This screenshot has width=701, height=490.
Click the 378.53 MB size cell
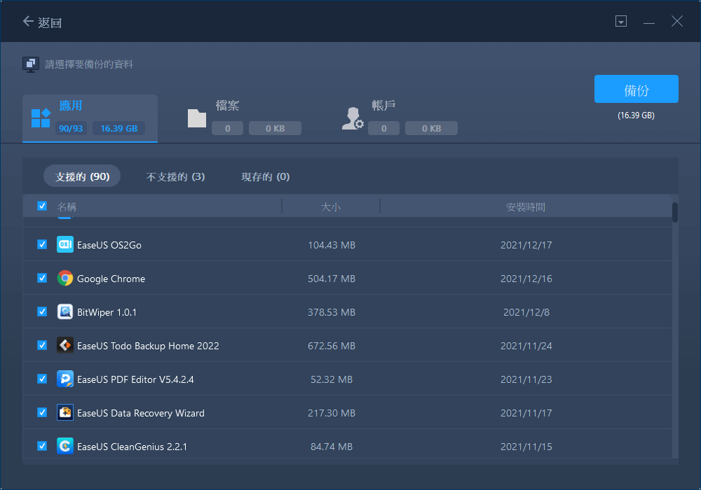tap(332, 312)
